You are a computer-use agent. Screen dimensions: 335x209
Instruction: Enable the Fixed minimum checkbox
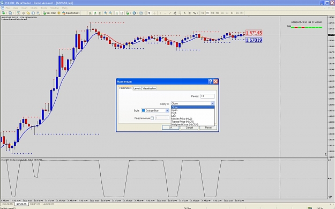(152, 118)
